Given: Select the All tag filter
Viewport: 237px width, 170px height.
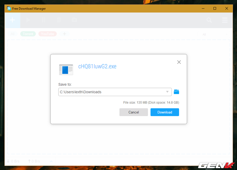Looking at the screenshot, I should click(13, 34).
